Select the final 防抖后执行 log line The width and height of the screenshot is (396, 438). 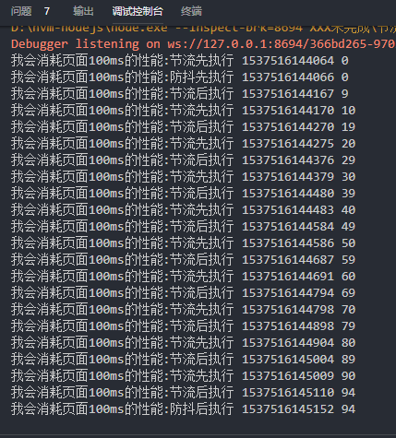point(183,409)
